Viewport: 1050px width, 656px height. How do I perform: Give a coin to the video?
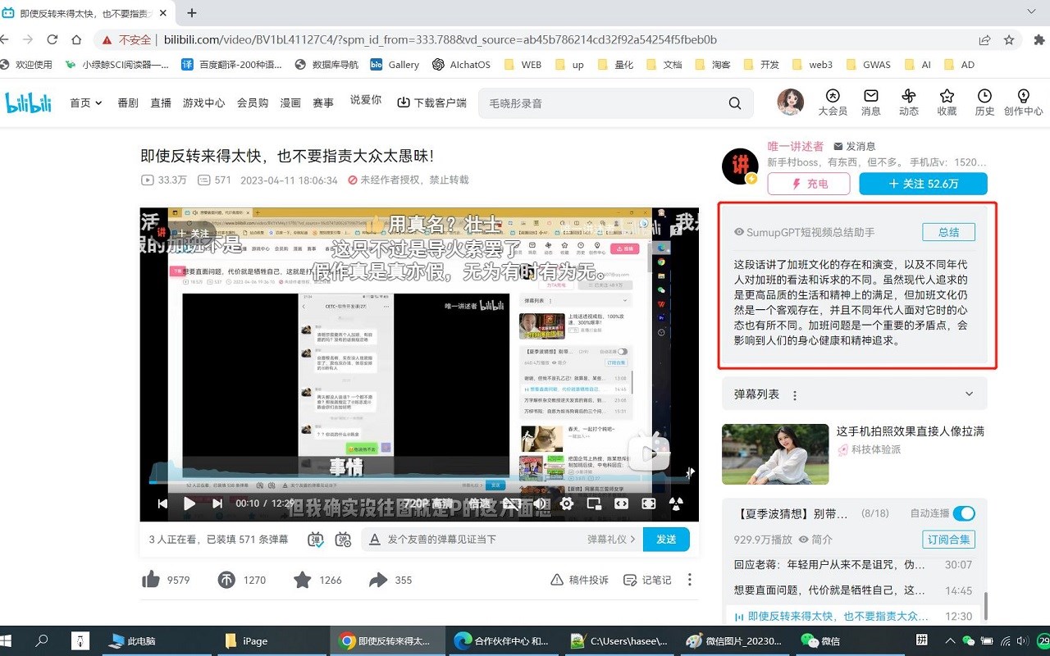pyautogui.click(x=226, y=580)
